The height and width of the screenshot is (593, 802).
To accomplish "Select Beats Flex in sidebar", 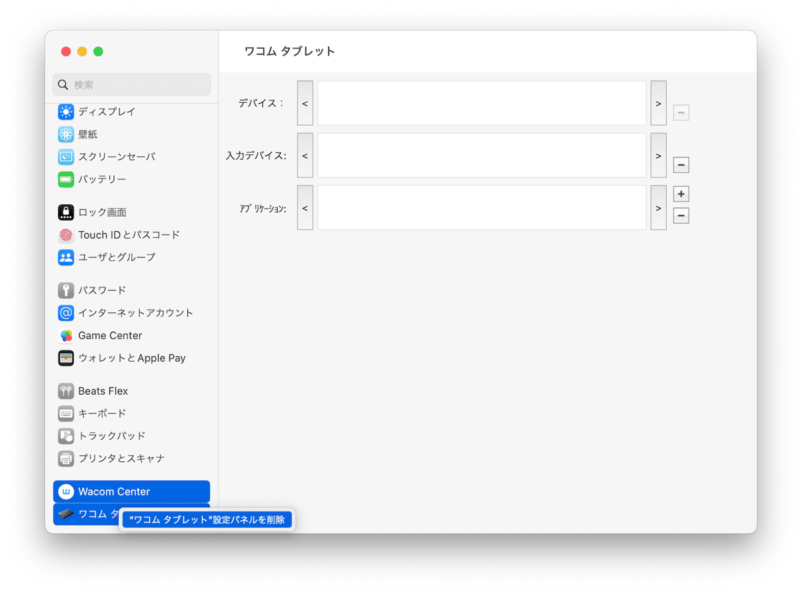I will coord(103,391).
